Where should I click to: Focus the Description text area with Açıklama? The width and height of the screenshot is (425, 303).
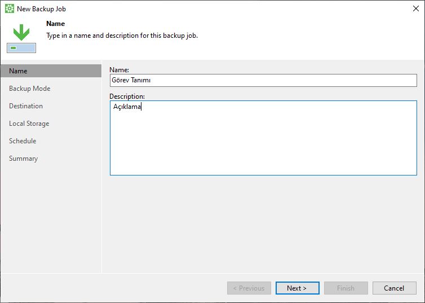pos(263,138)
